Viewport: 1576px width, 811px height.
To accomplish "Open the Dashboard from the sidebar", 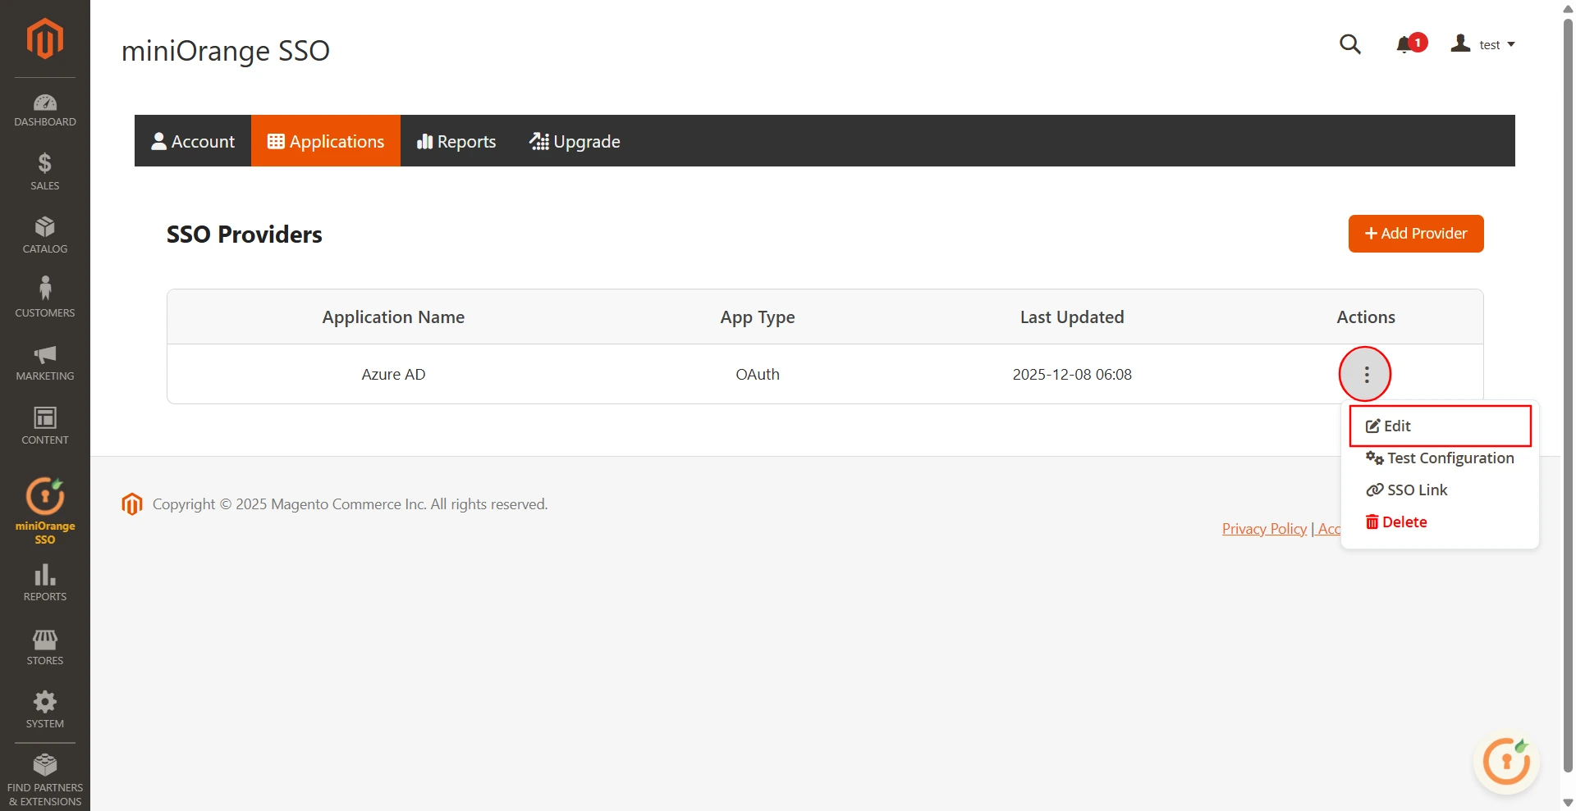I will 44,109.
